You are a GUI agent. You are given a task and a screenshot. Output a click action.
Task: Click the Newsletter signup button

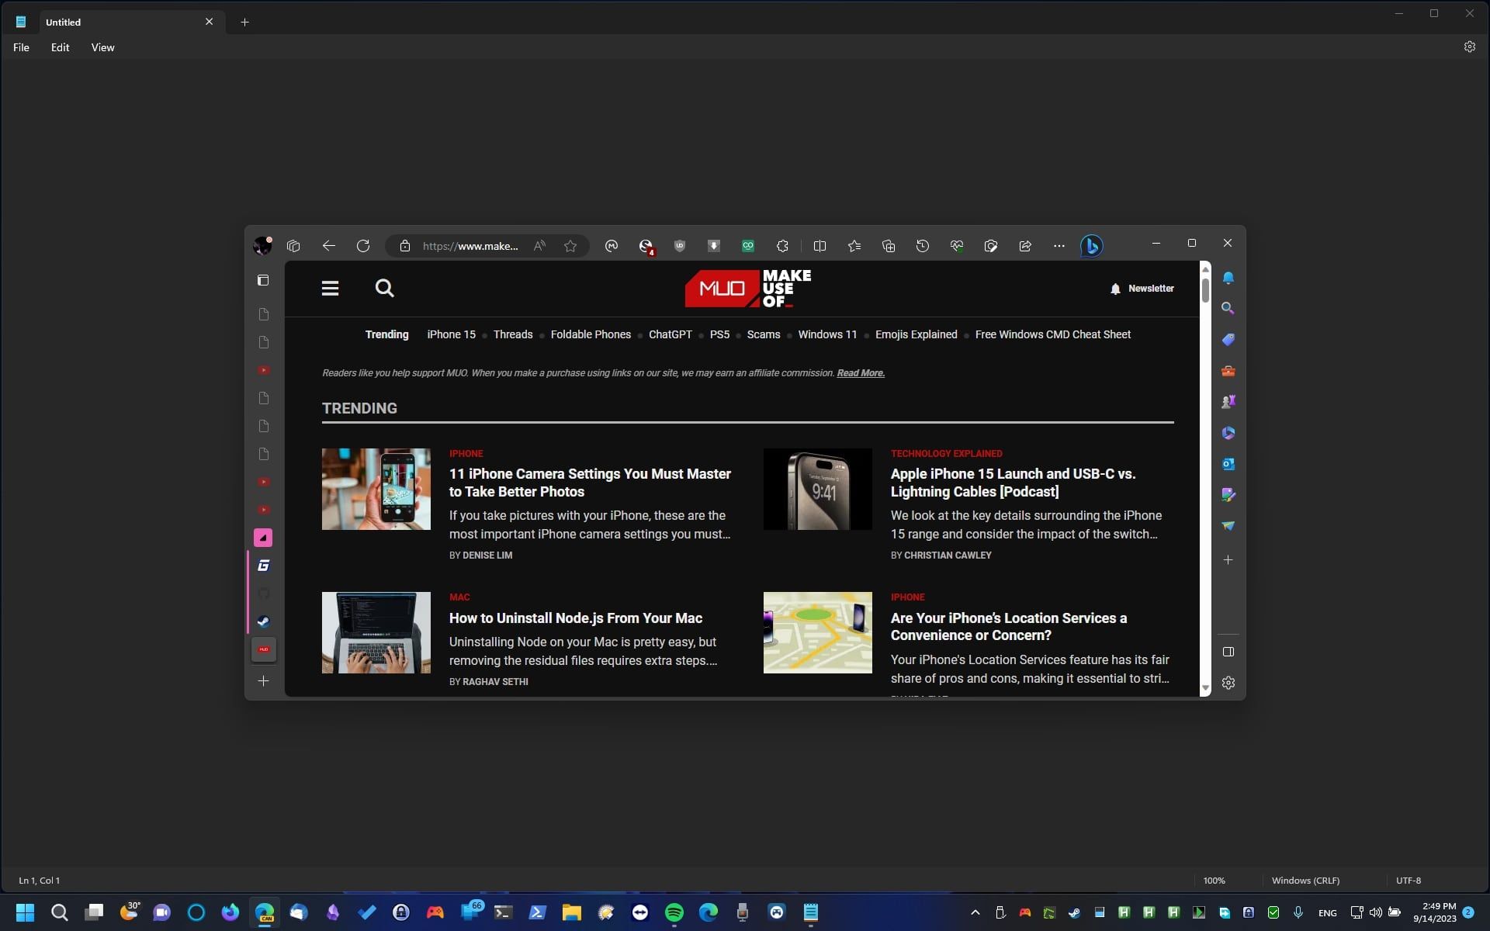pos(1142,288)
